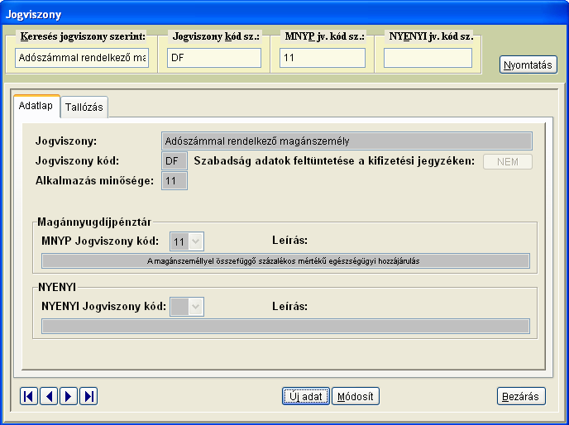
Task: Click the empty NYENYI Leírás description field
Action: coord(285,327)
